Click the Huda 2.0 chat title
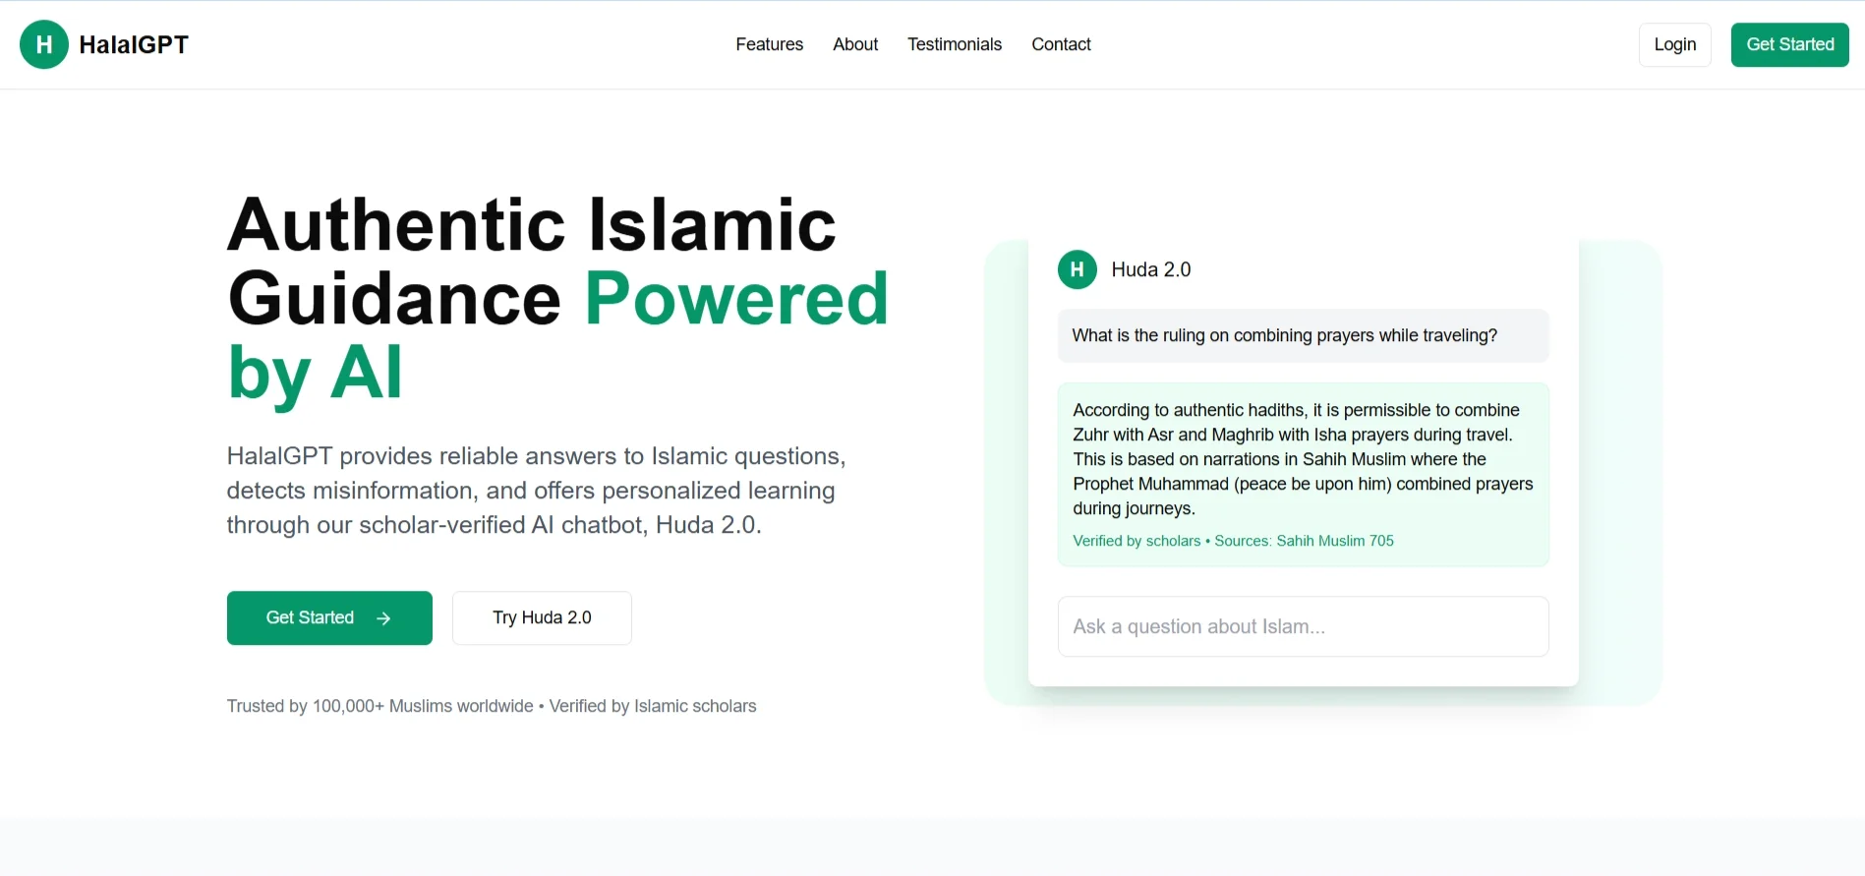Screen dimensions: 1865x876 coord(1150,269)
